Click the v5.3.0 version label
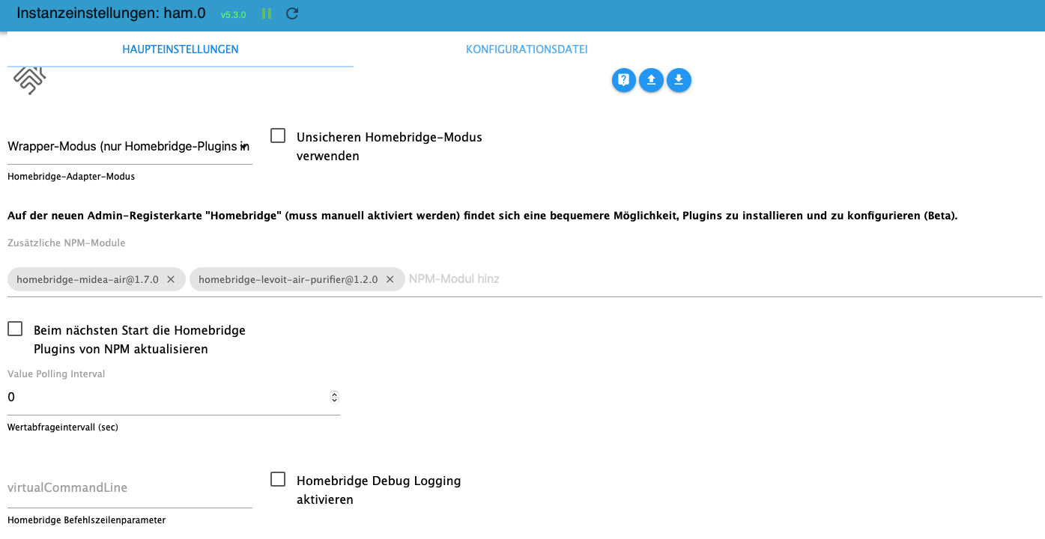 coord(233,14)
